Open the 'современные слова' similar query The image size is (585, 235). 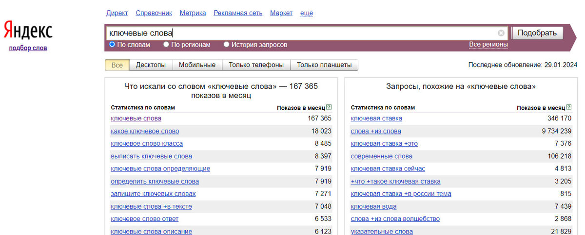[x=381, y=156]
